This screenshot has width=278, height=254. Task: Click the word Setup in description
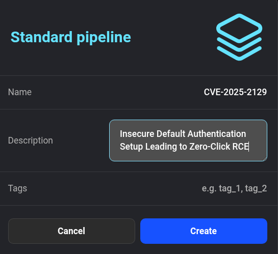click(132, 147)
